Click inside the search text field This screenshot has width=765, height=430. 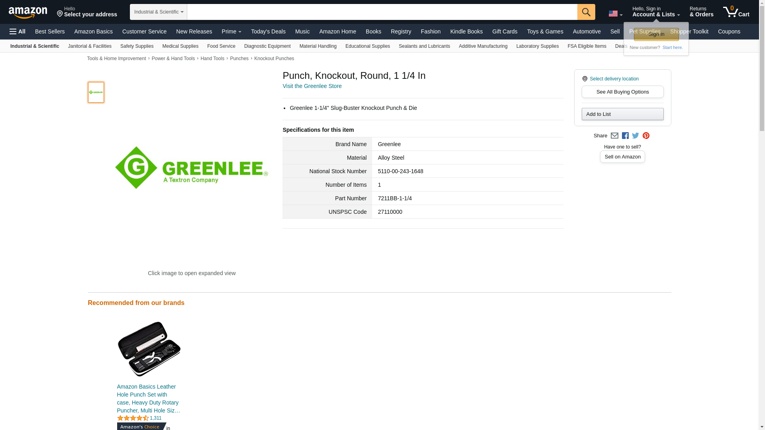[x=382, y=12]
